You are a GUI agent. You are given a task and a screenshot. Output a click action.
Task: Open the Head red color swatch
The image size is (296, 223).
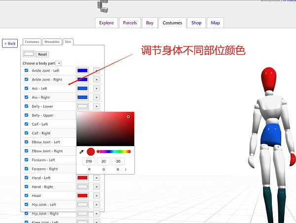(x=82, y=195)
